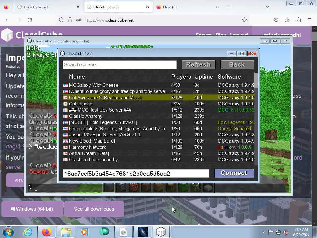Select Not Awesome 2 [Realms and More] row

point(159,98)
